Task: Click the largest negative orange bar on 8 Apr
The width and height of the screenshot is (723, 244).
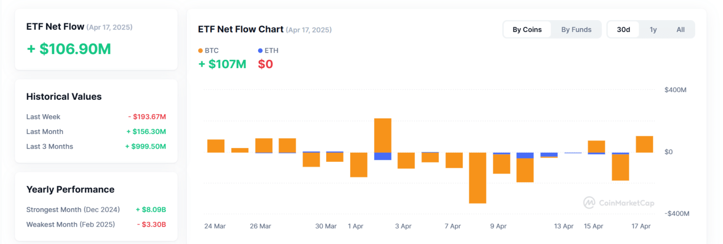Action: pos(478,178)
